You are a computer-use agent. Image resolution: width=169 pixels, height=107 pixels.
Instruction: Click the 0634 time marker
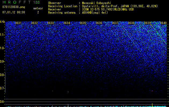tap(67, 23)
